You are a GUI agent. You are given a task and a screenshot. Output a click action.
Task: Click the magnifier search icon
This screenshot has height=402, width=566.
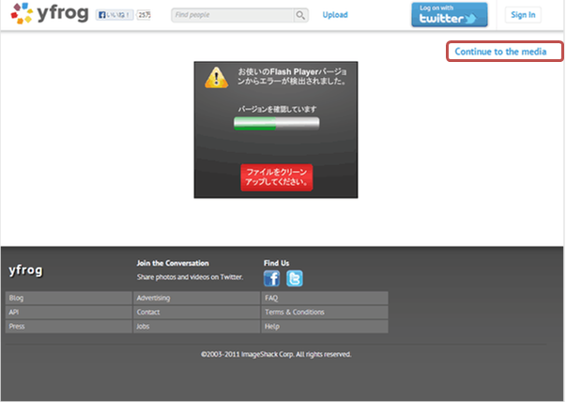300,15
